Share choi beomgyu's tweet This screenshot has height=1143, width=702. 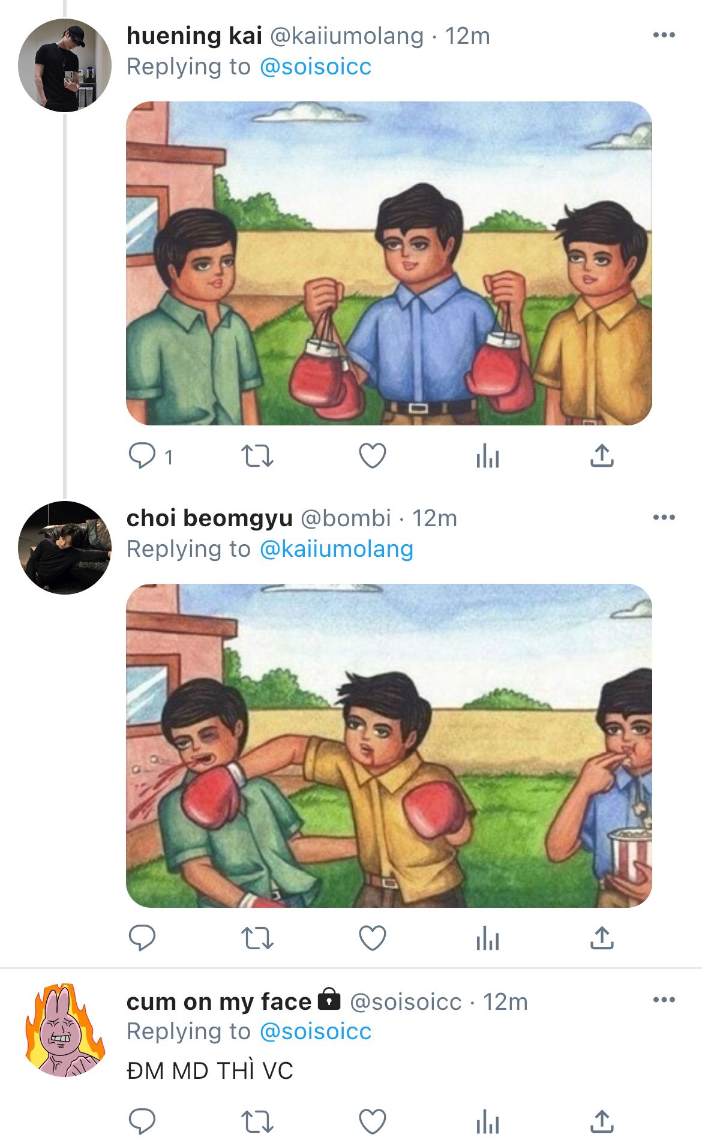click(602, 938)
